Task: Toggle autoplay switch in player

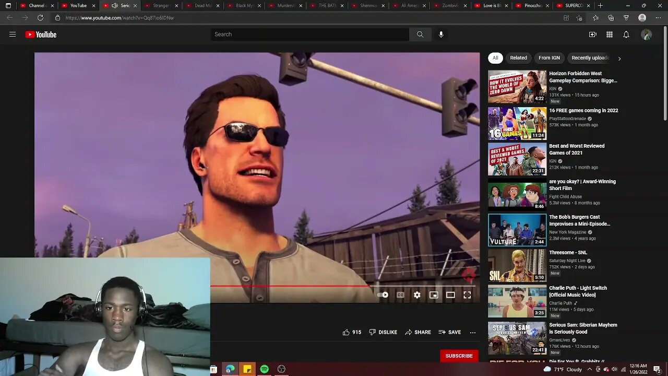Action: [x=383, y=295]
